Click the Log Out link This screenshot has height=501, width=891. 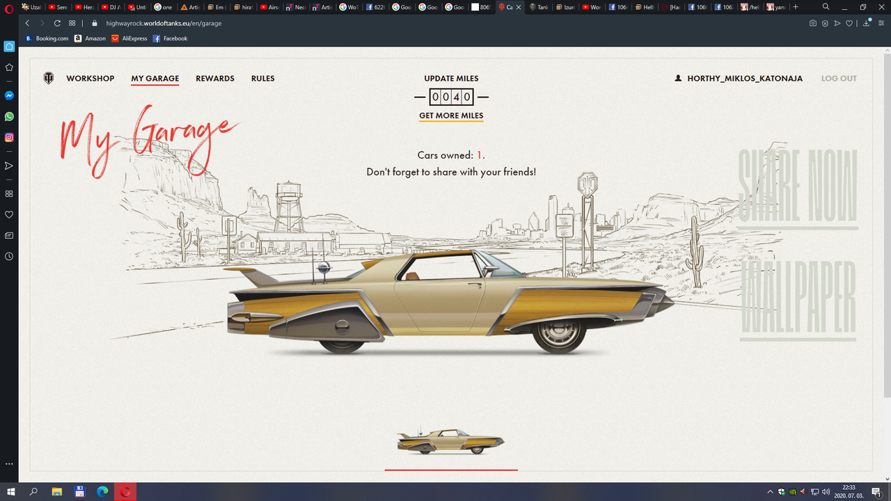pos(839,79)
